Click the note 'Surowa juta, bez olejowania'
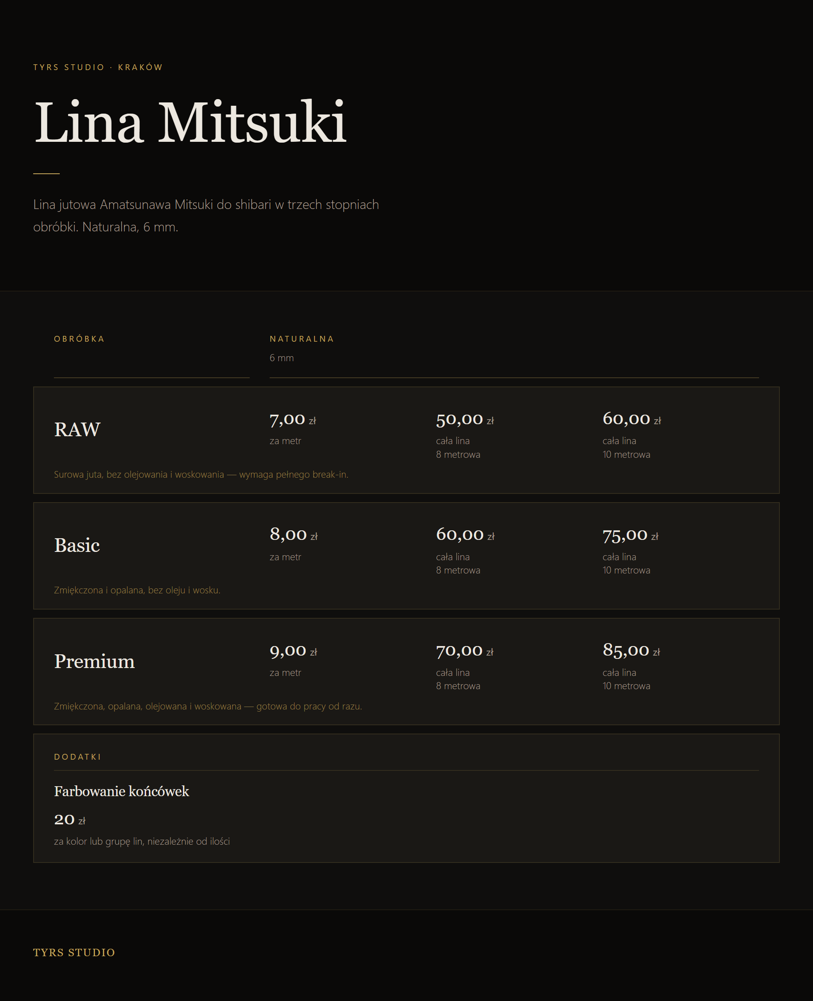 (201, 474)
